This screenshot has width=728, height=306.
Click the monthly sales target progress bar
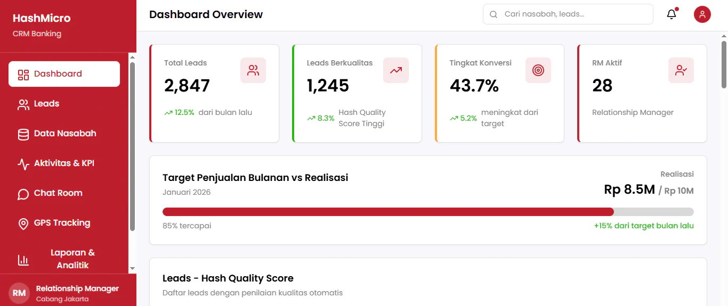tap(428, 212)
